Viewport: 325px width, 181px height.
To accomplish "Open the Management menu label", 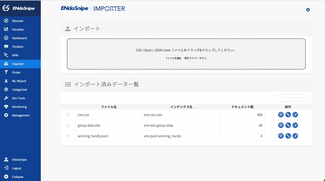I will coord(21,115).
